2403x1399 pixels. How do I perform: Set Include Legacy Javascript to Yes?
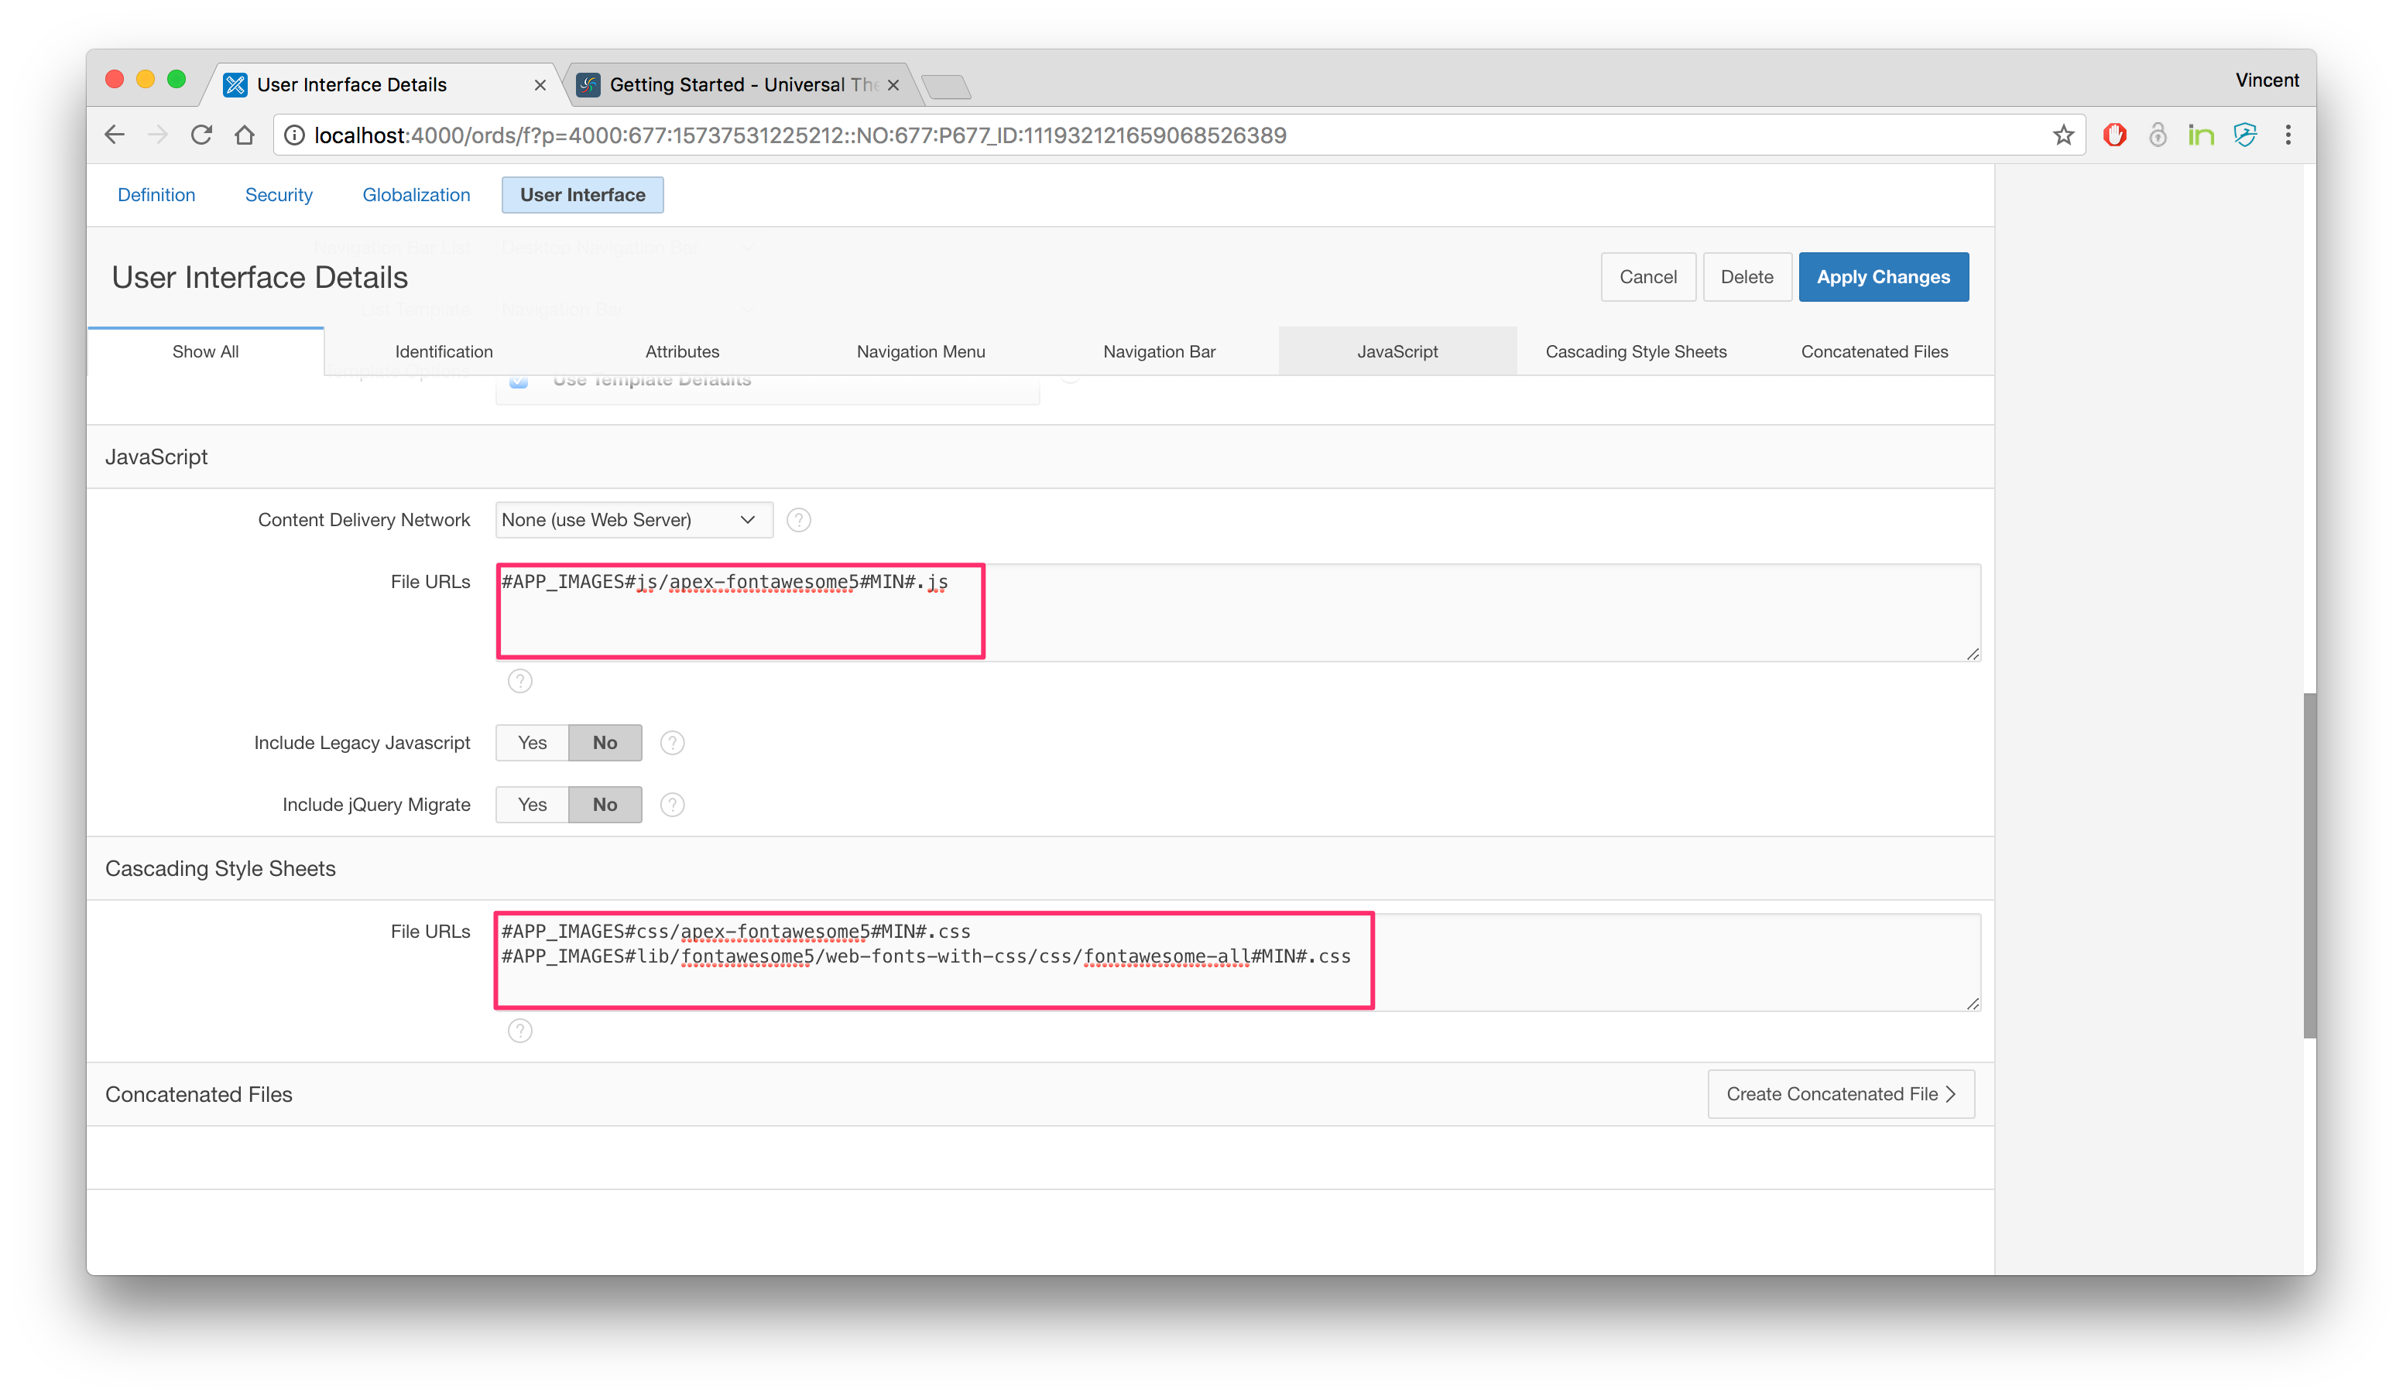[x=532, y=744]
